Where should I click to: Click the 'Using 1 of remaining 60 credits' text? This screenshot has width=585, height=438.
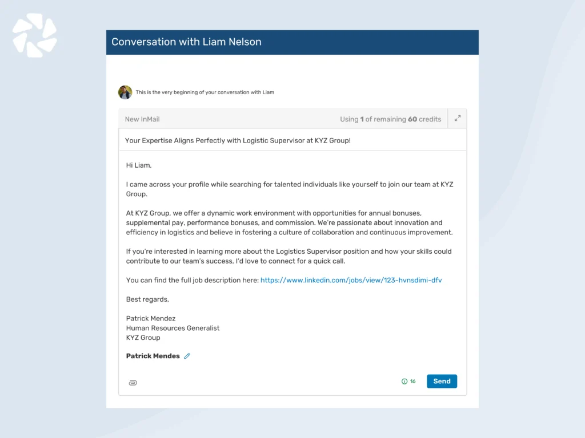[391, 119]
